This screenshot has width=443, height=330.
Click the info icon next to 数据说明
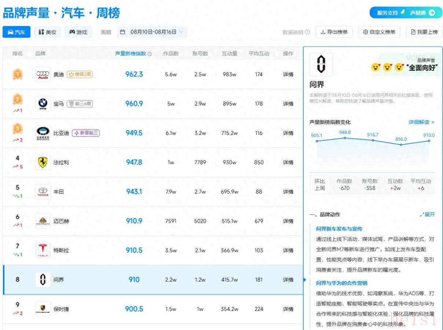click(x=307, y=32)
